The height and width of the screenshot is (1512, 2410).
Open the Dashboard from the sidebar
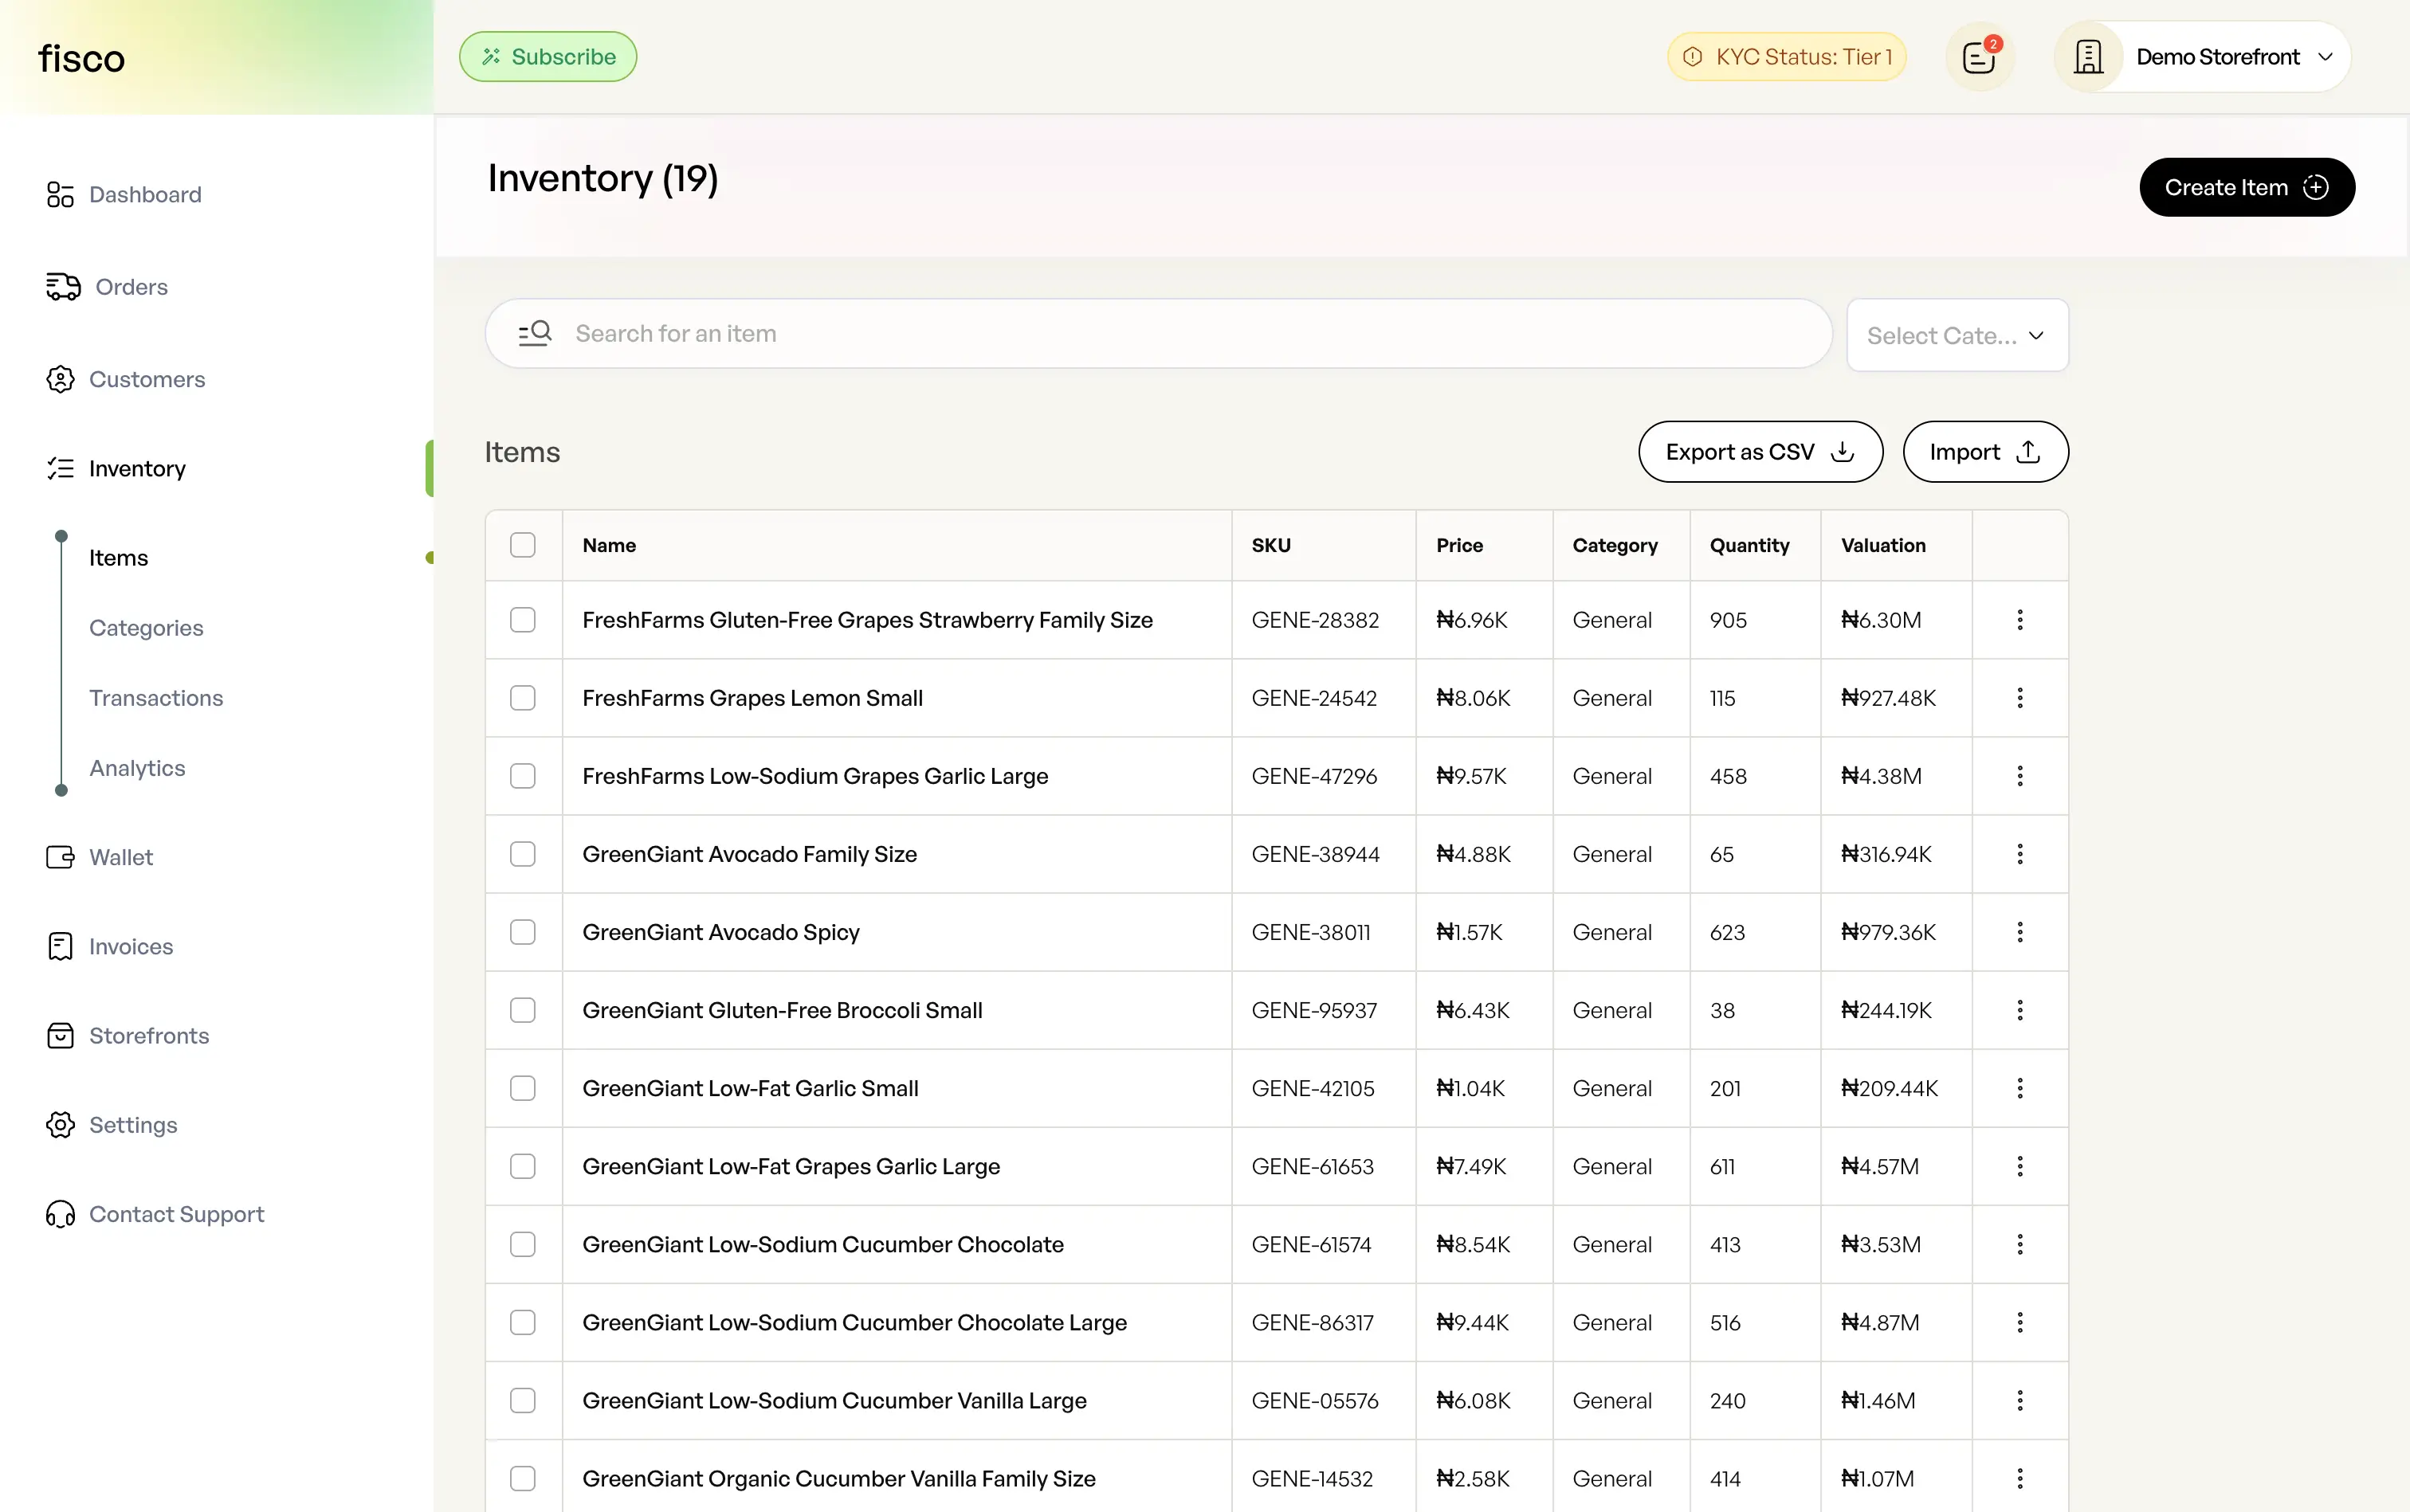[144, 194]
